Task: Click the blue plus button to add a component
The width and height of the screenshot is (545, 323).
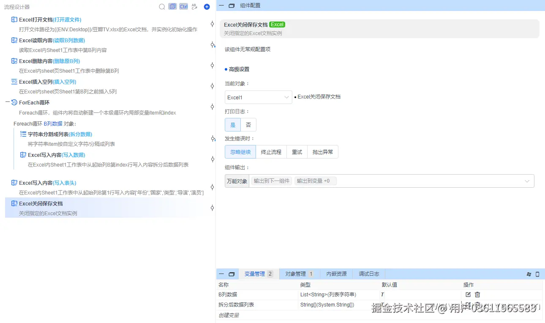Action: pos(207,7)
